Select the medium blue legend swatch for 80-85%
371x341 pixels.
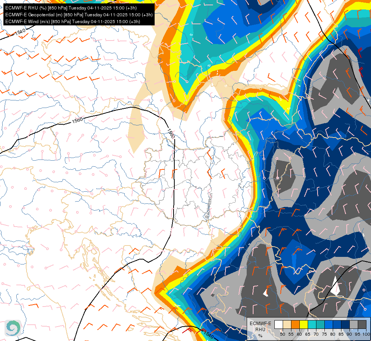(337, 325)
